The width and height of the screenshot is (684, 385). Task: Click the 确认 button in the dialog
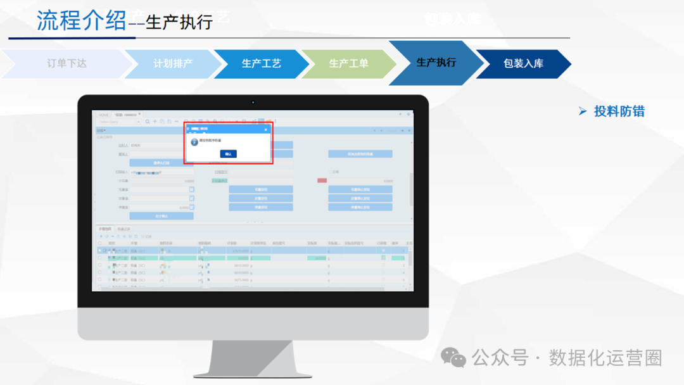(228, 154)
